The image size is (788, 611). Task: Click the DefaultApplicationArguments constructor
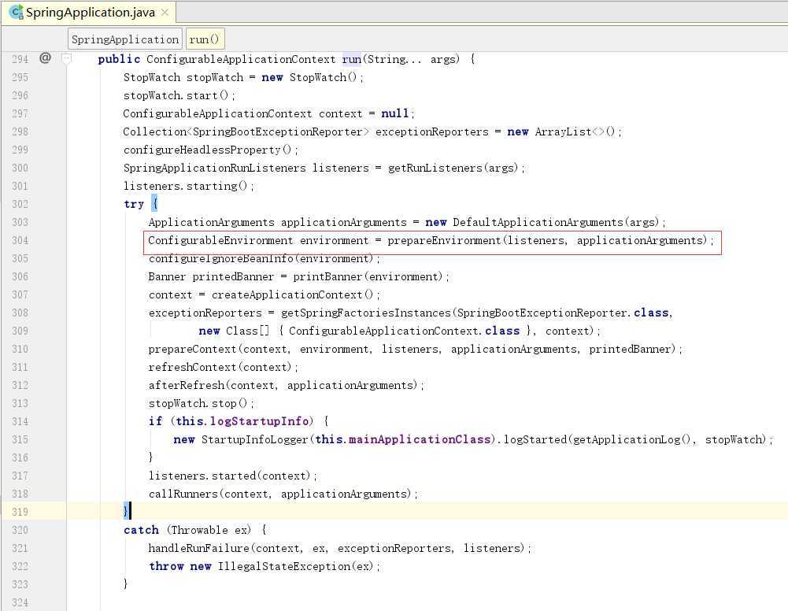click(x=538, y=223)
